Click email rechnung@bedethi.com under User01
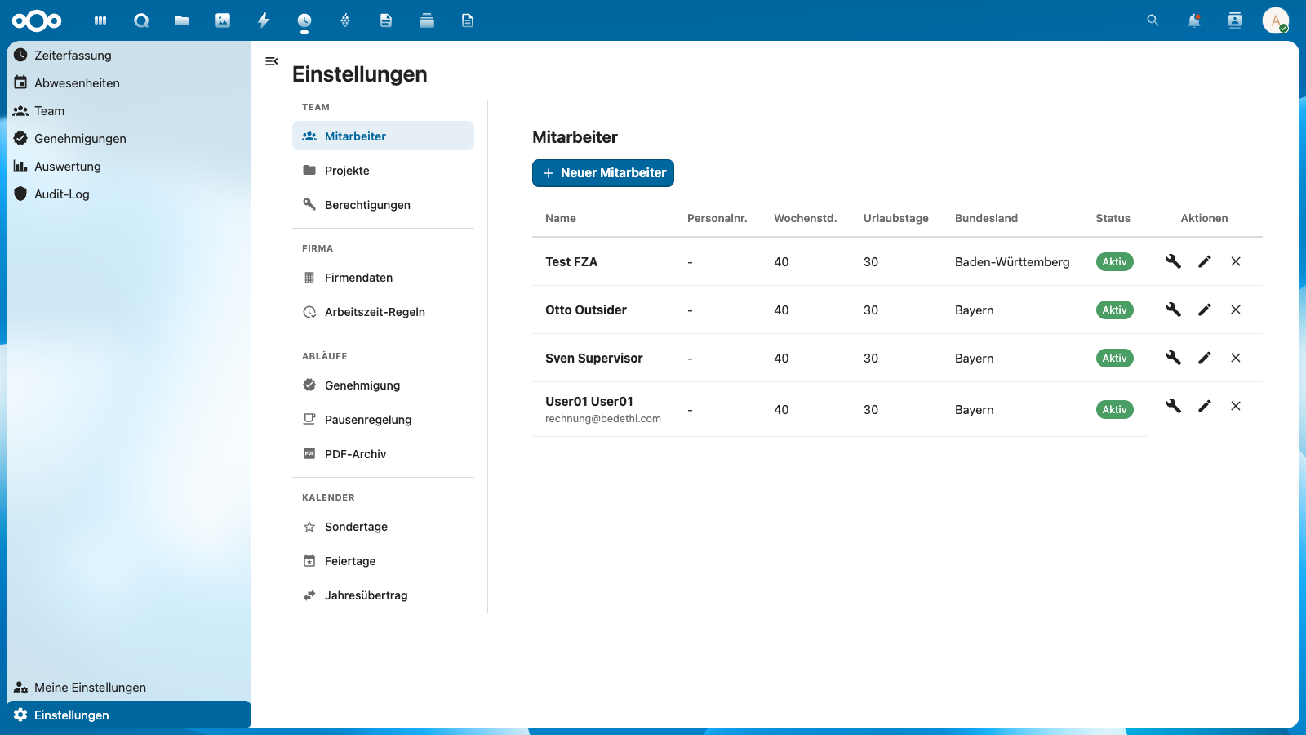 point(603,419)
